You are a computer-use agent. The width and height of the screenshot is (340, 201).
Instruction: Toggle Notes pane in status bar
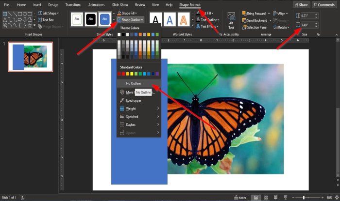point(239,198)
